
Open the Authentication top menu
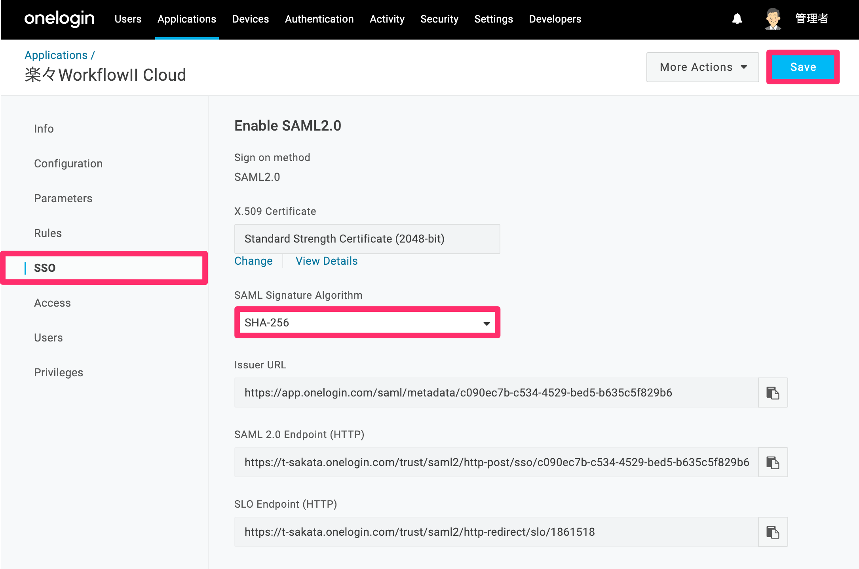pyautogui.click(x=319, y=19)
